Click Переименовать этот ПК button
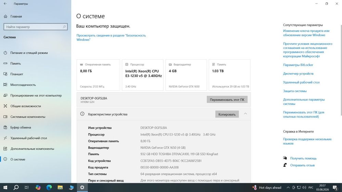 227,100
